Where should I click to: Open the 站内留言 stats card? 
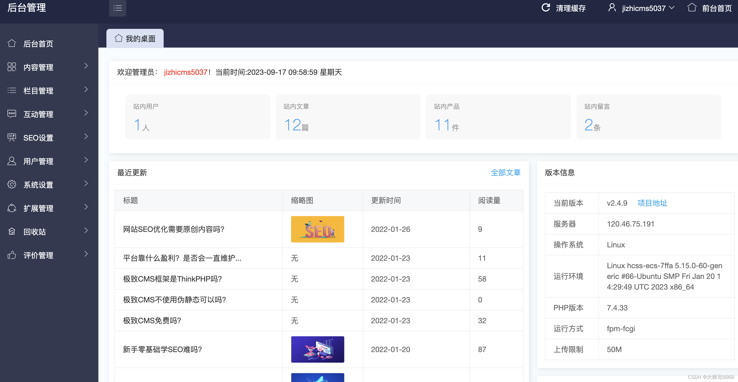649,117
